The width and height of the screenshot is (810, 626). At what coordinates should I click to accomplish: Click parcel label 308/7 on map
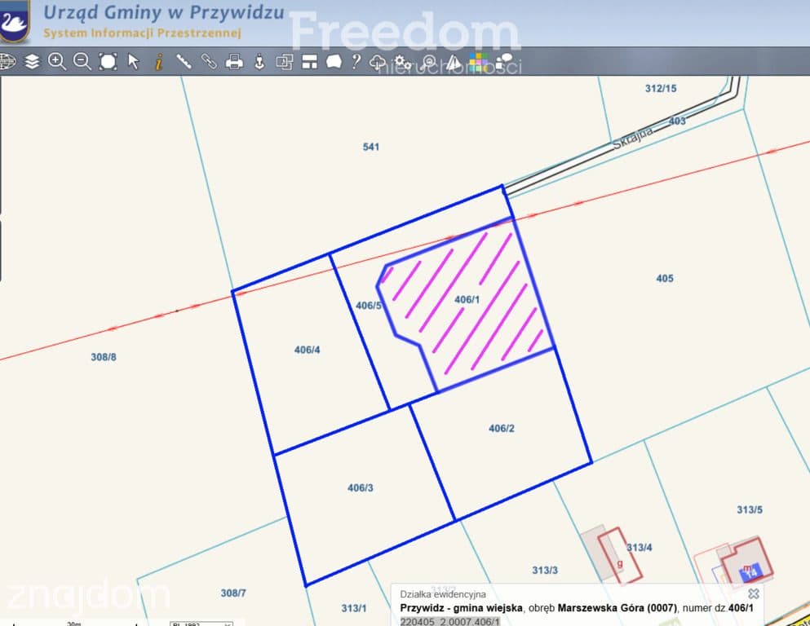233,593
